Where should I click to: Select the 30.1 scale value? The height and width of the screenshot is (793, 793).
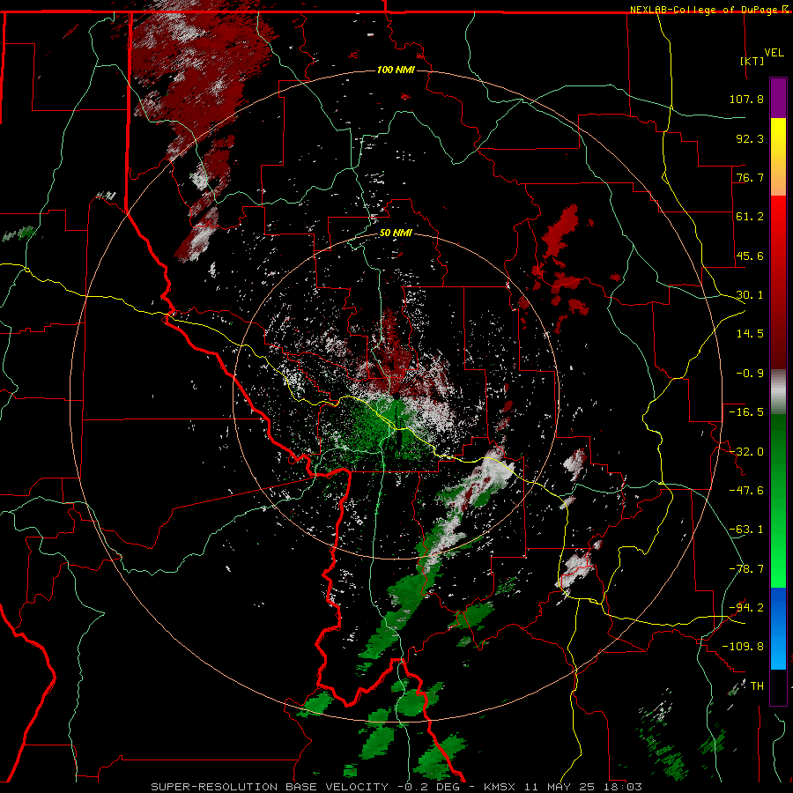click(x=750, y=295)
